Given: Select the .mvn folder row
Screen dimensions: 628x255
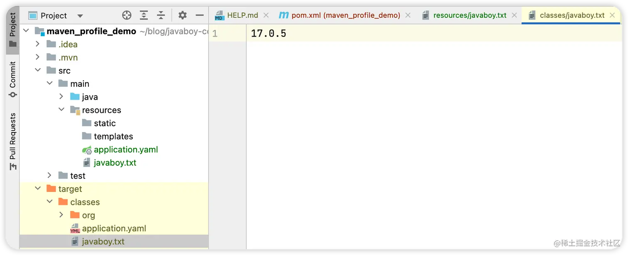Looking at the screenshot, I should point(114,57).
